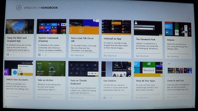Image resolution: width=198 pixels, height=111 pixels.
Task: Click the Windows 8 Handbook header title
Action: point(41,8)
